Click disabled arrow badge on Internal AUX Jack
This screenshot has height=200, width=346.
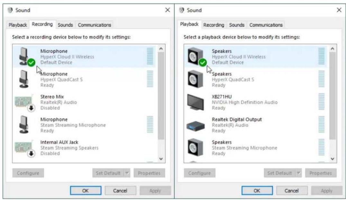click(31, 153)
